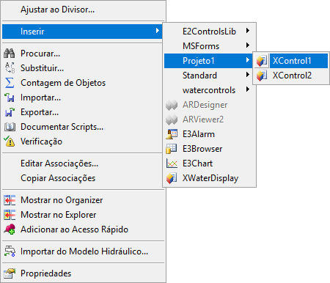Click the sigma icon for Contagem de Objetos
The image size is (330, 283).
(10, 83)
